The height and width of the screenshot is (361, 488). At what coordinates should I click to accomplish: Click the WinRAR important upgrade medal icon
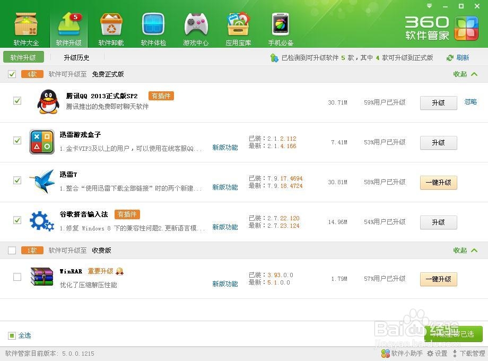coord(119,272)
